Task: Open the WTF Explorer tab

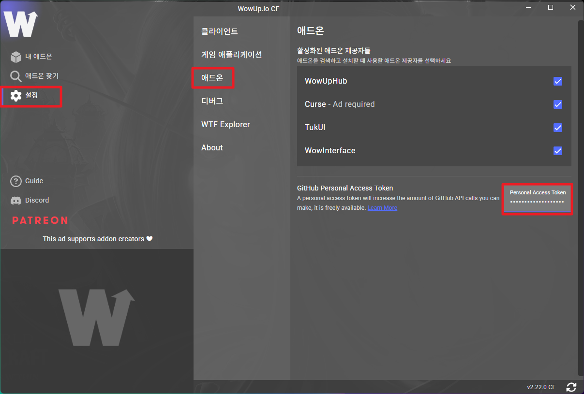Action: tap(225, 124)
